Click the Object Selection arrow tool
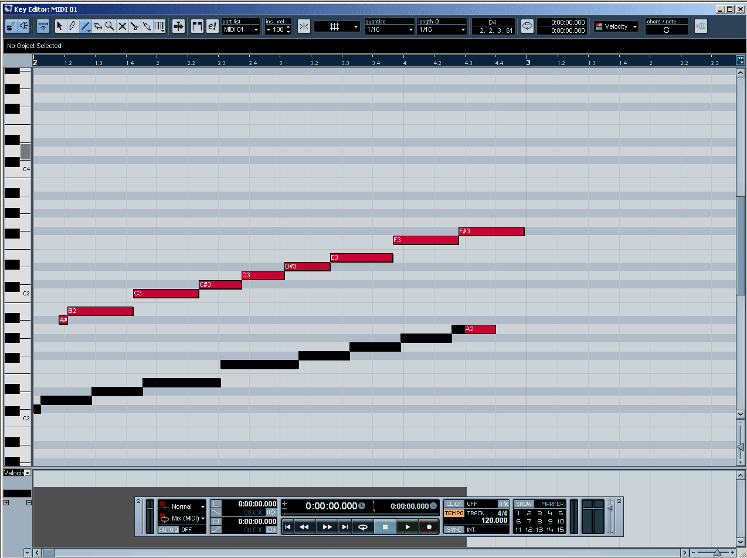The image size is (747, 558). coord(60,26)
